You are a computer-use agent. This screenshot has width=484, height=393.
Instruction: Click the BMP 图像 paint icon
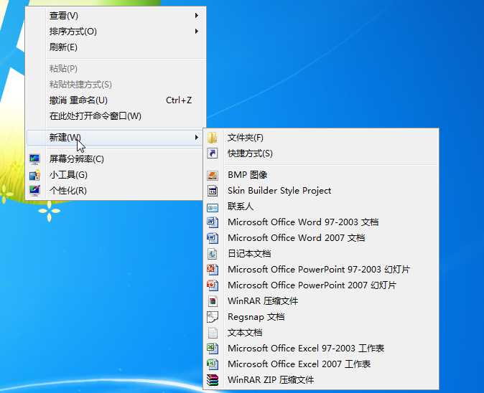(213, 175)
